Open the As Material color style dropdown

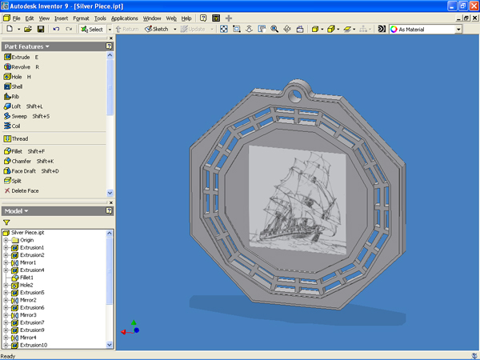458,29
